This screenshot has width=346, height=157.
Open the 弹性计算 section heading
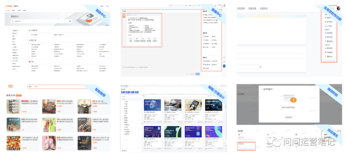[x=34, y=40]
